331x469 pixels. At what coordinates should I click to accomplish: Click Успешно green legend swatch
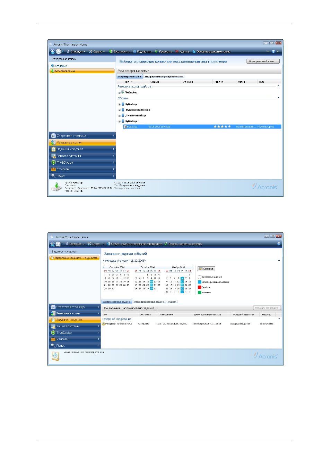(x=200, y=293)
